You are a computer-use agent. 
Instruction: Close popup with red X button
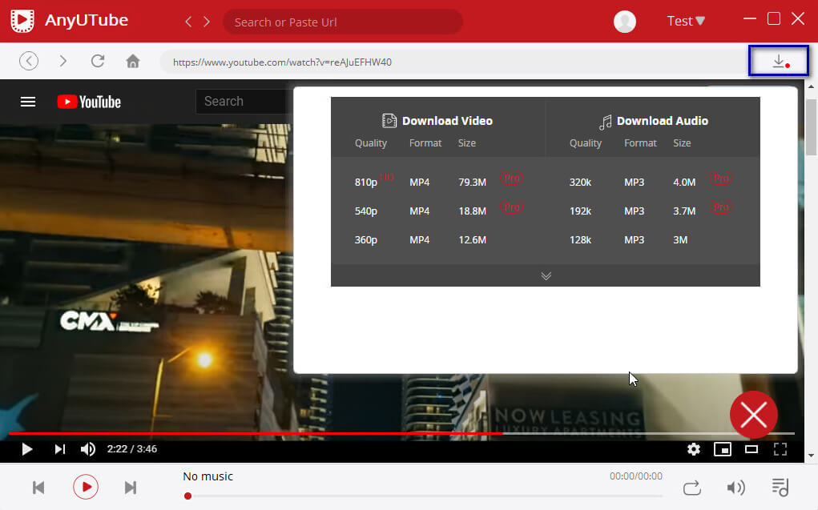753,415
